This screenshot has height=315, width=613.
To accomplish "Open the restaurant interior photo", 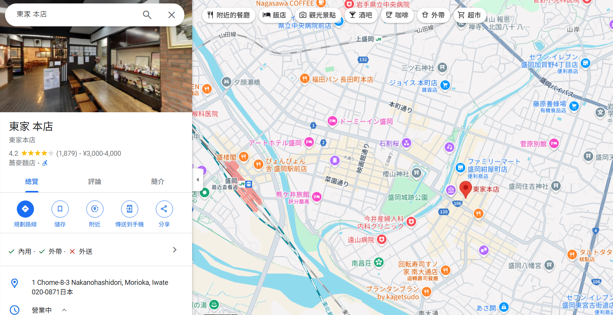I will [x=96, y=69].
